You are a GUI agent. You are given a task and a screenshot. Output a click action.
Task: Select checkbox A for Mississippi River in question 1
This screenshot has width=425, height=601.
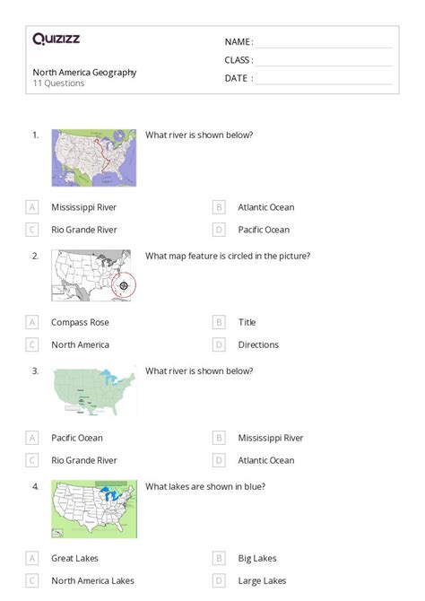coord(32,207)
